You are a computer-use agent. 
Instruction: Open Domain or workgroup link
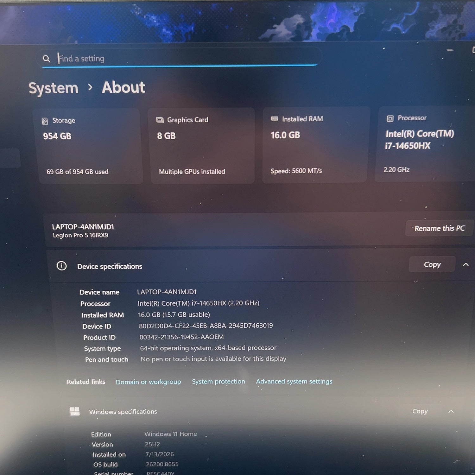click(x=148, y=382)
